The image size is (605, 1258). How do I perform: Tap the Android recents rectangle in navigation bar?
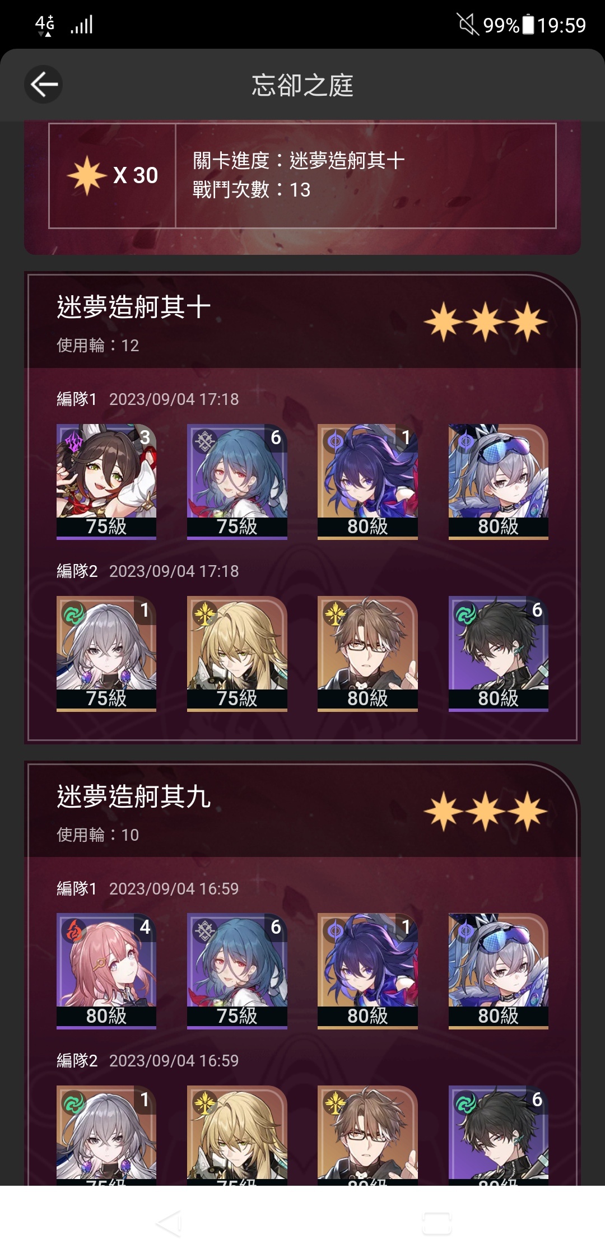[x=437, y=1223]
